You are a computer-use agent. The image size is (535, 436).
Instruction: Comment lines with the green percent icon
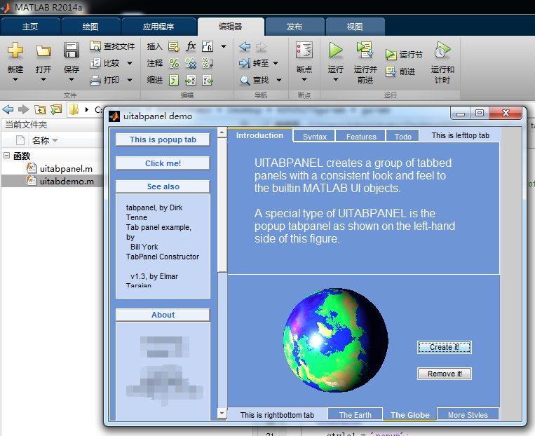(174, 63)
